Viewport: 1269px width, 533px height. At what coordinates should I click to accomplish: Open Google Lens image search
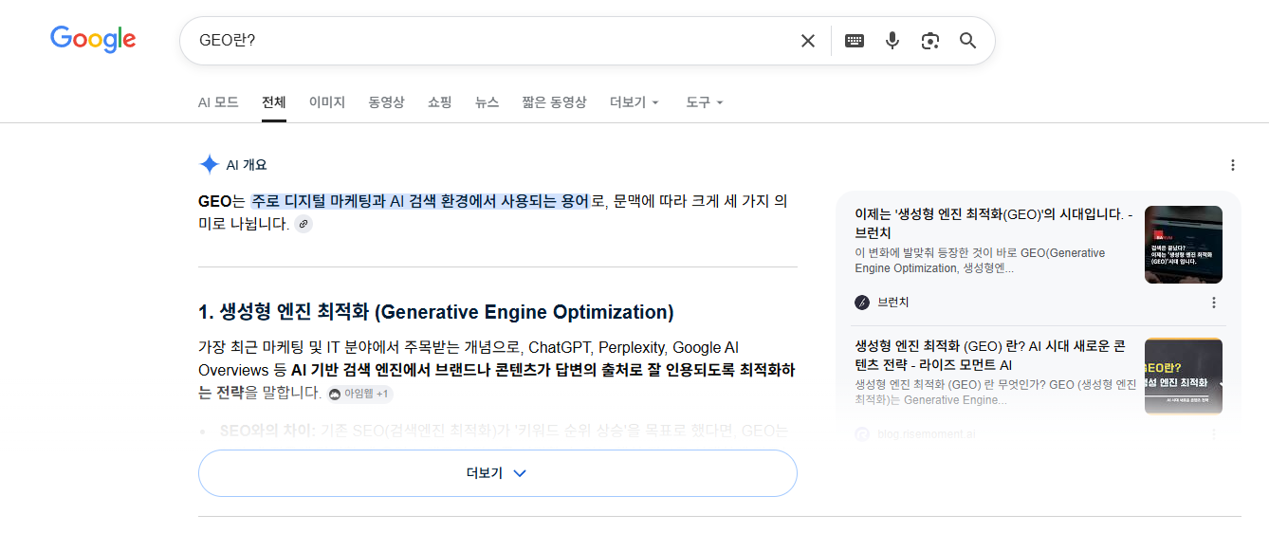click(929, 41)
